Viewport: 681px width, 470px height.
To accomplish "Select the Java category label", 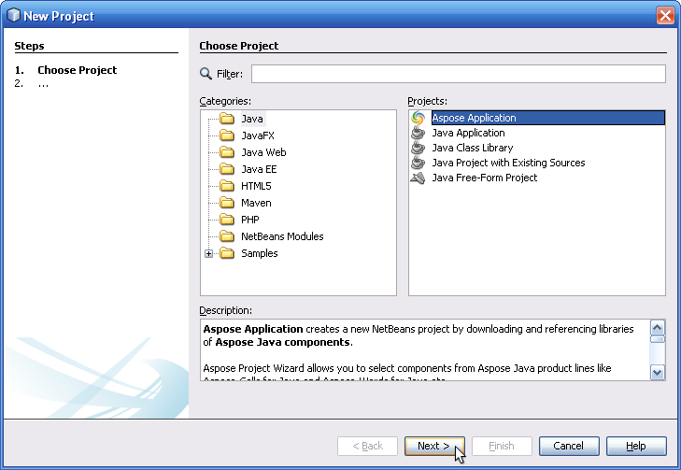I will (x=252, y=119).
